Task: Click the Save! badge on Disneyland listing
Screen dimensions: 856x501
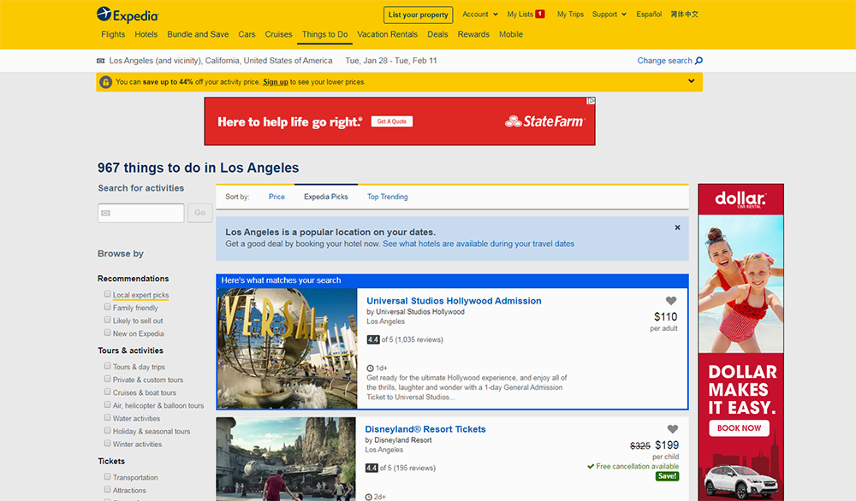Action: (x=667, y=476)
